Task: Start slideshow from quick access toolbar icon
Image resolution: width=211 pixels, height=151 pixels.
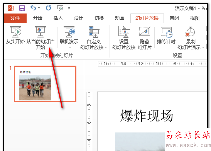Action: [x=60, y=8]
